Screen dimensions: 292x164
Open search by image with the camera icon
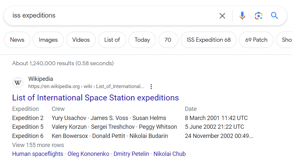click(x=258, y=16)
